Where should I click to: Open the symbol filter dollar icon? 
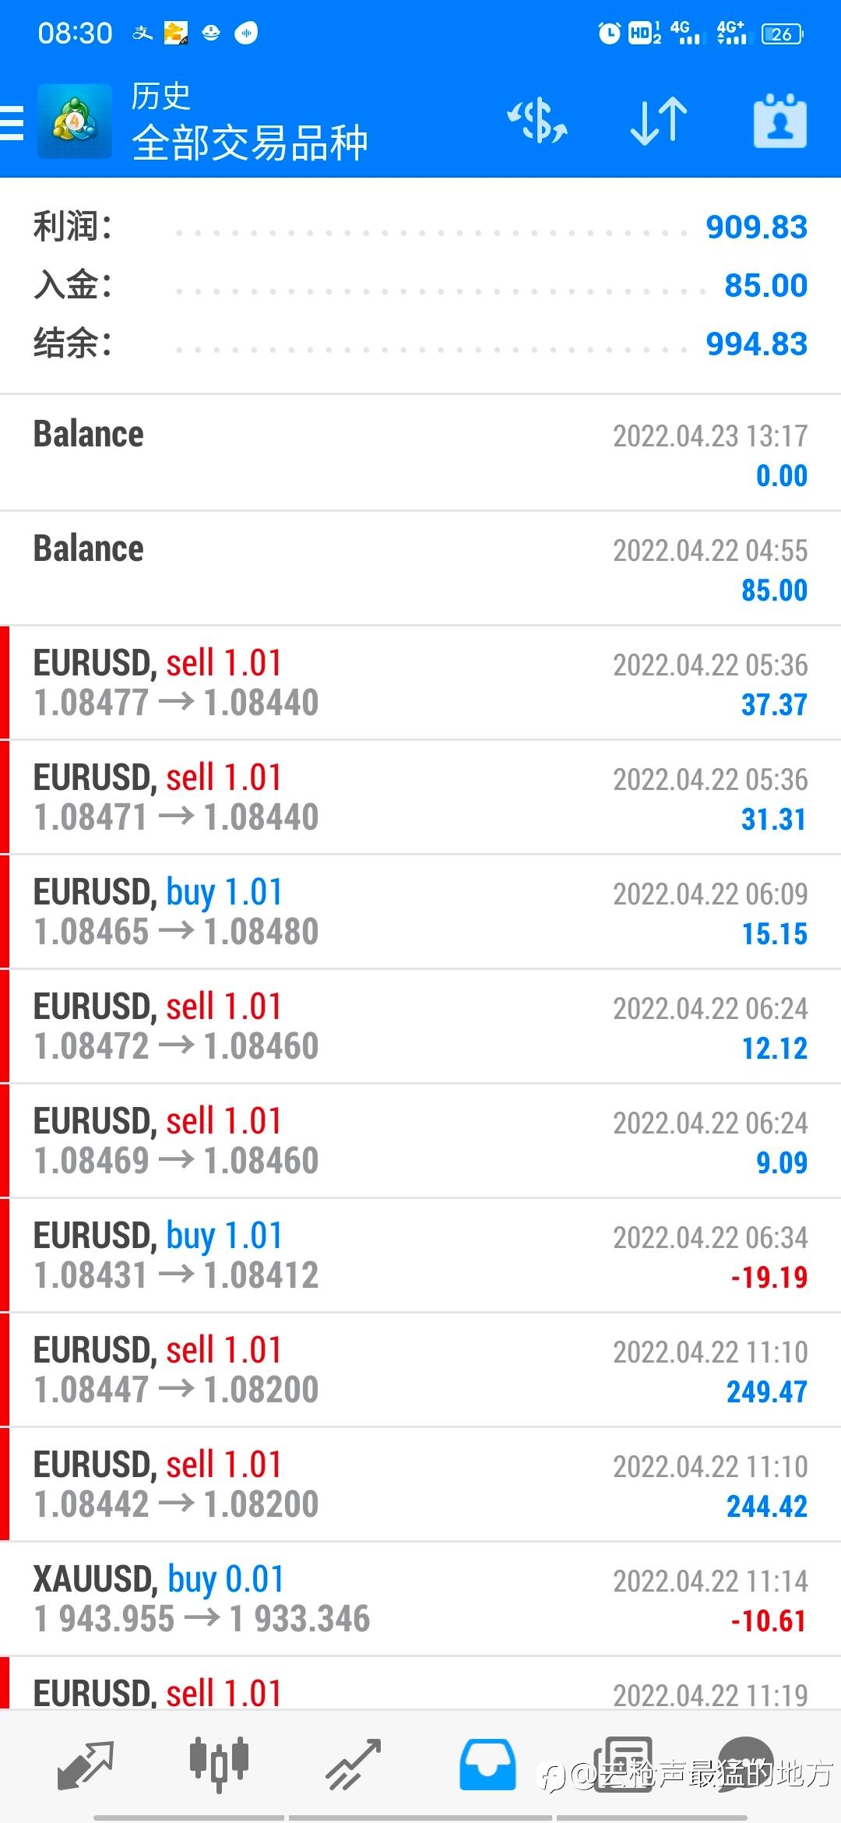[x=537, y=122]
